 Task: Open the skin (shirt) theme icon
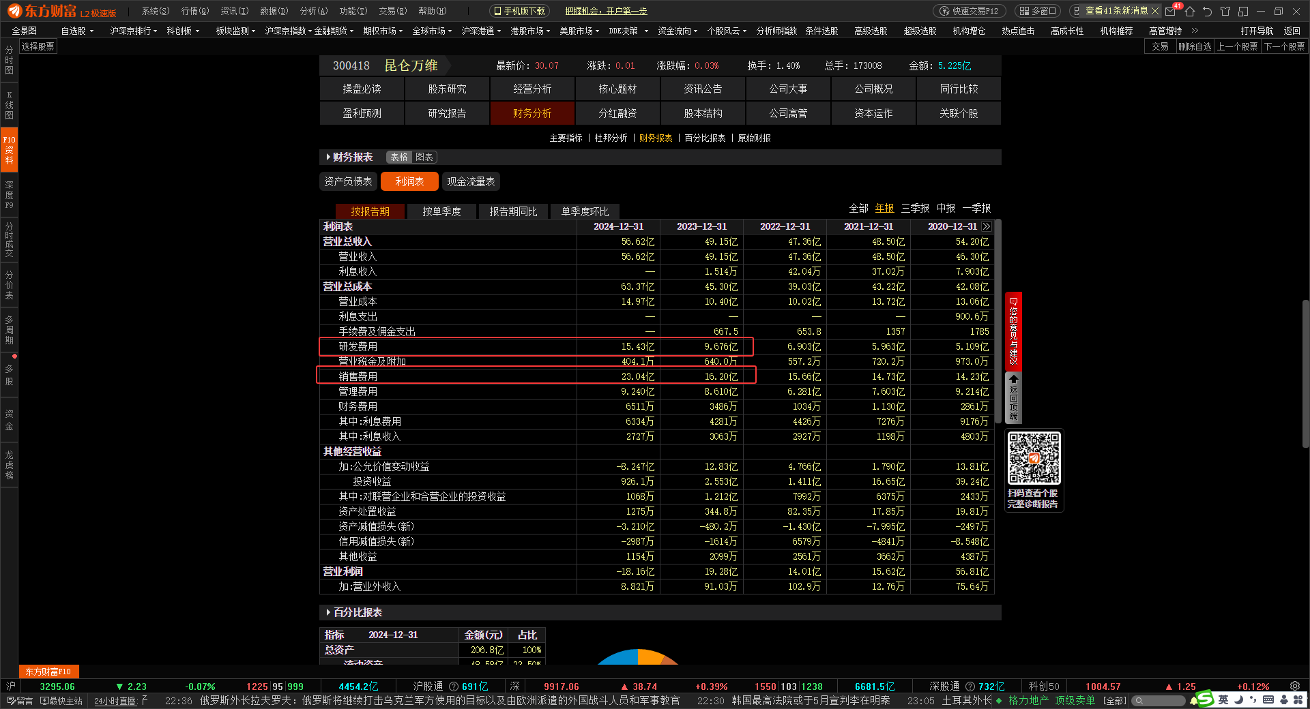pyautogui.click(x=1225, y=11)
